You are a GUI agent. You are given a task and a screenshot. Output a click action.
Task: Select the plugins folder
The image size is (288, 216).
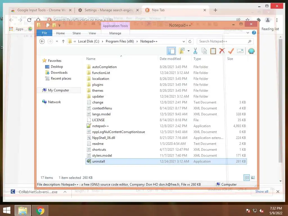click(x=98, y=84)
